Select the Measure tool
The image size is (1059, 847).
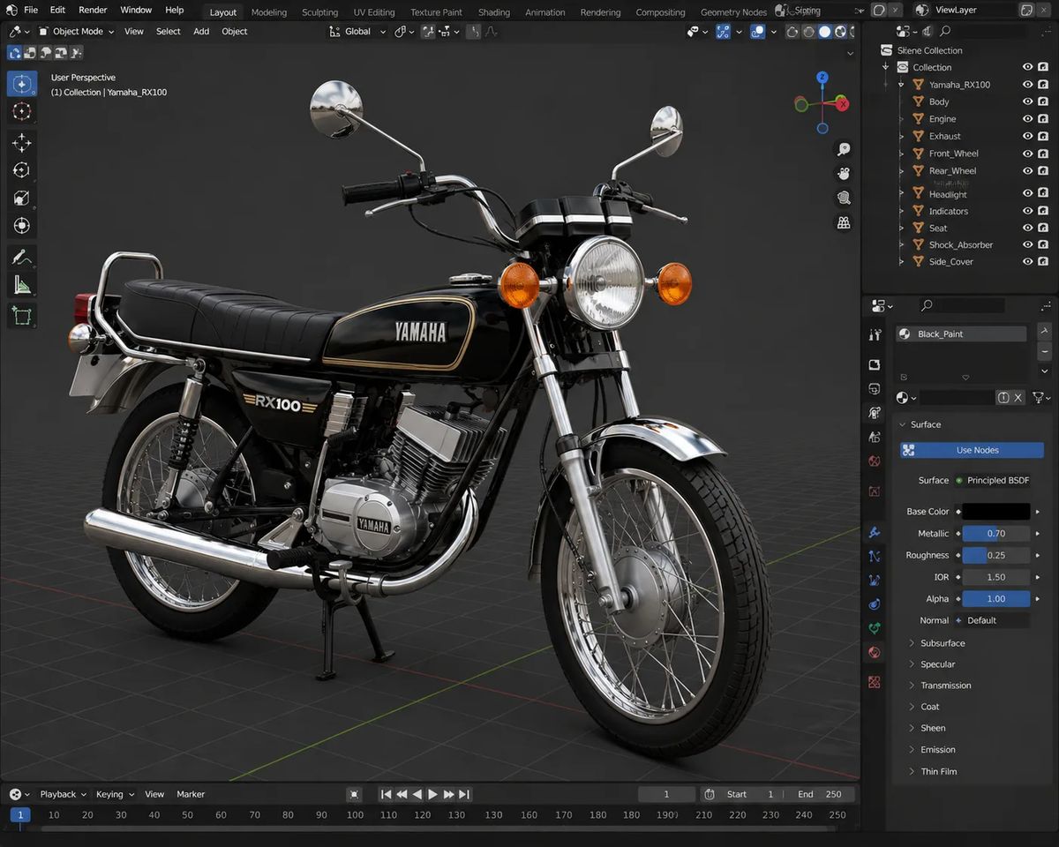tap(22, 285)
